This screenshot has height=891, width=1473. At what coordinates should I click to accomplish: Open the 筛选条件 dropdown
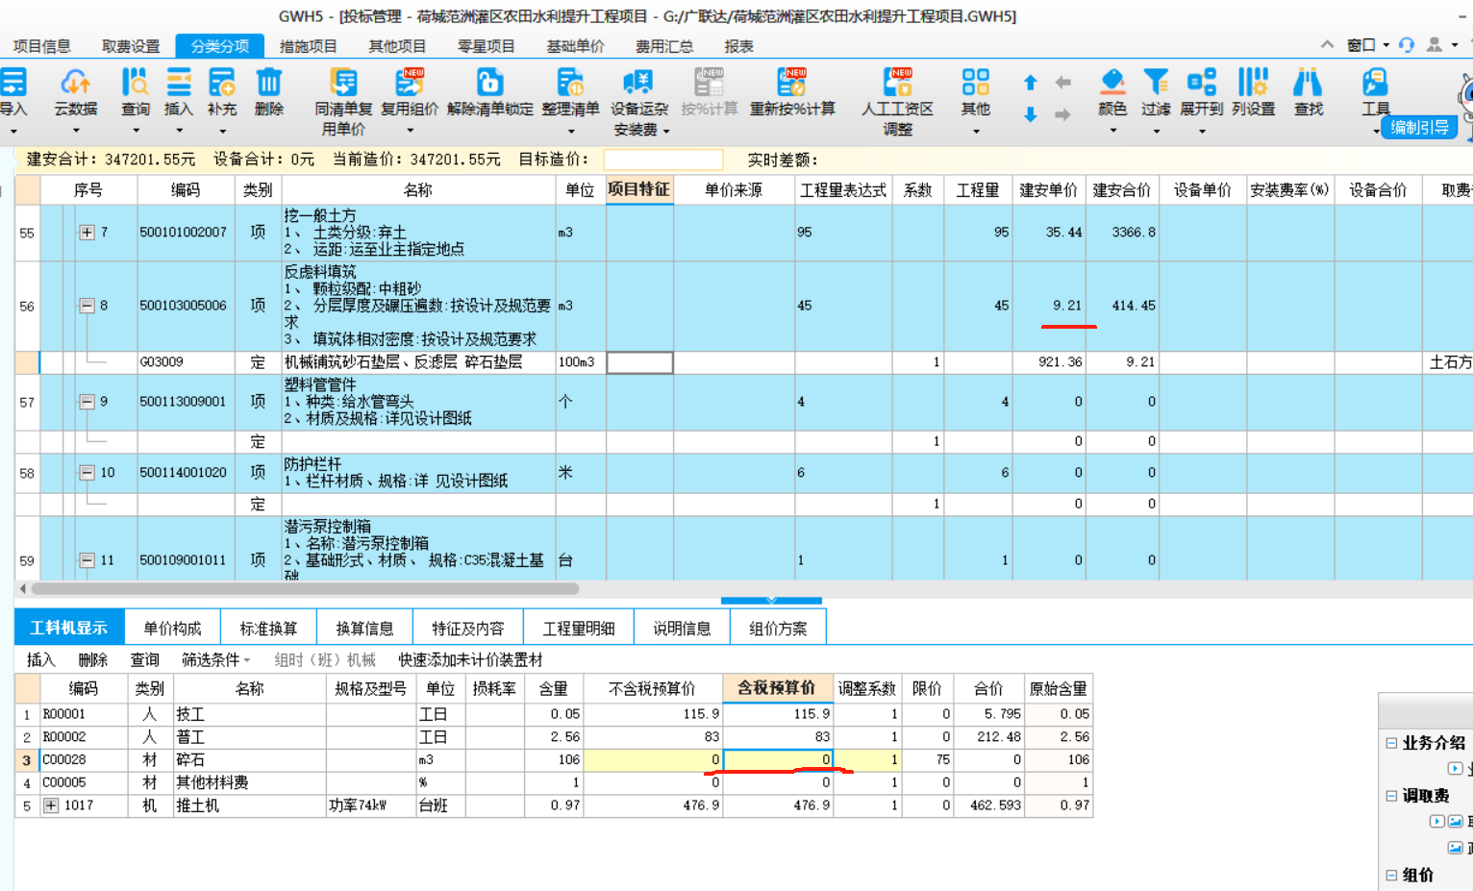click(216, 659)
